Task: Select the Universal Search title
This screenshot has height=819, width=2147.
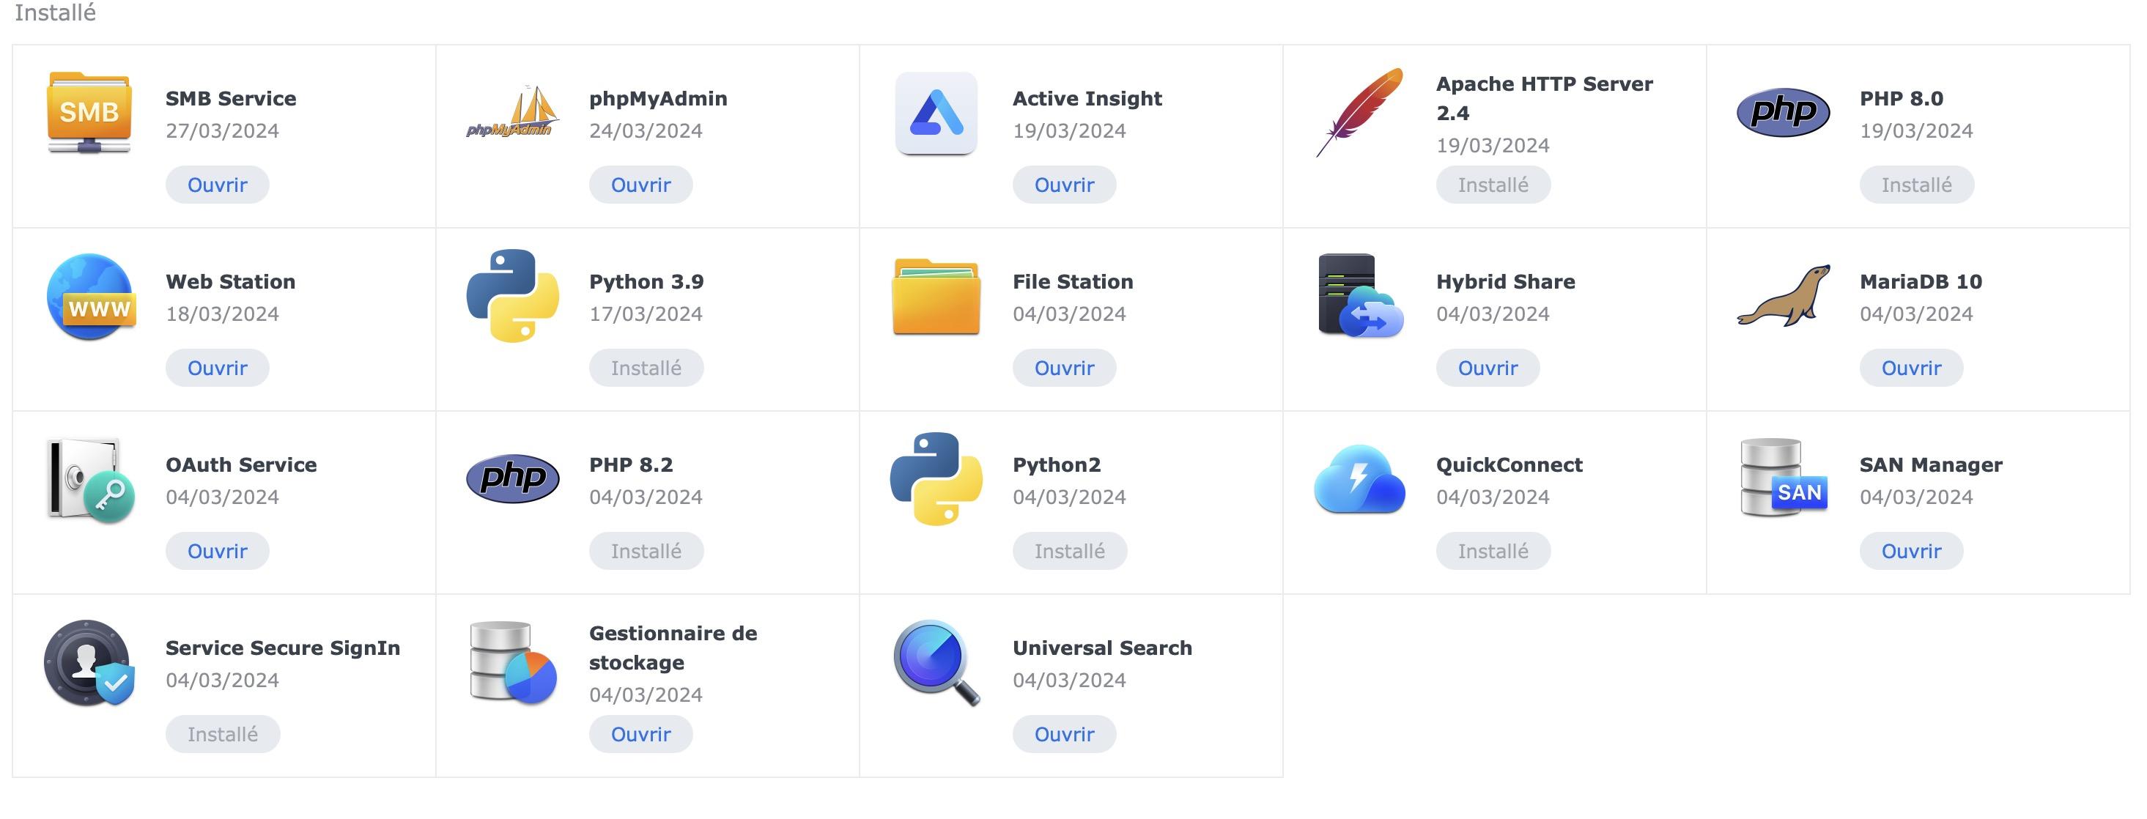Action: 1102,648
